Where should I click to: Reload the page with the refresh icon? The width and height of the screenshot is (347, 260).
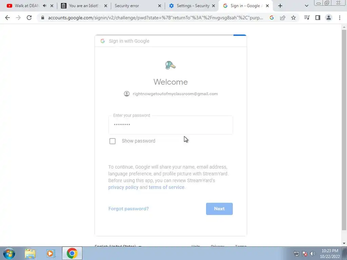(x=29, y=18)
